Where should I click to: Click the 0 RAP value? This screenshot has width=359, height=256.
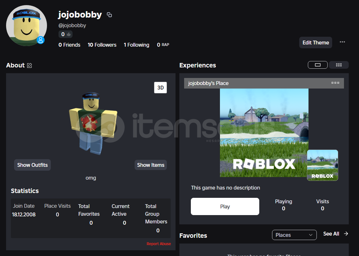pyautogui.click(x=163, y=45)
